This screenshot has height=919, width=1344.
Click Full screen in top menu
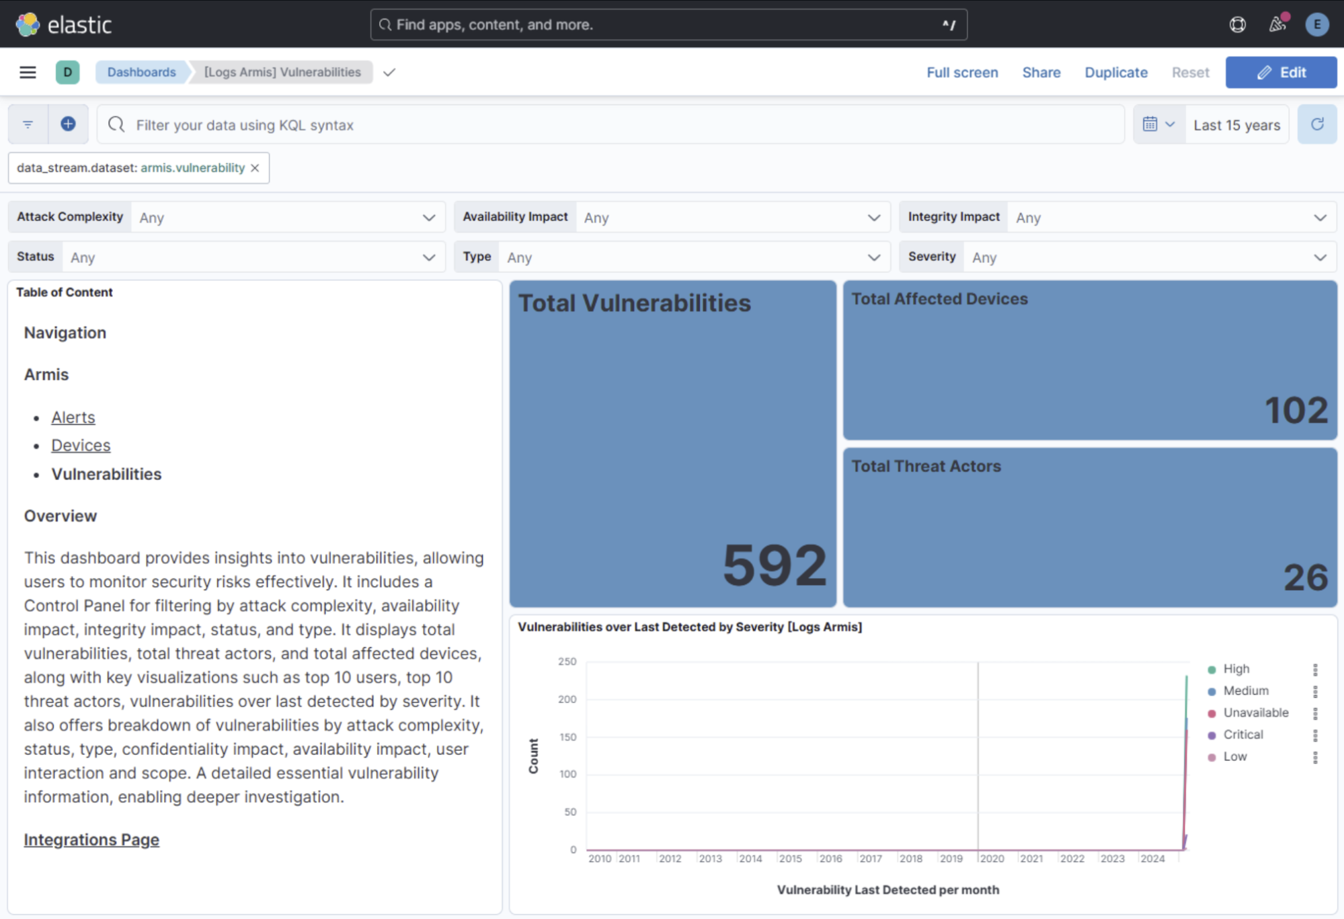click(x=961, y=72)
